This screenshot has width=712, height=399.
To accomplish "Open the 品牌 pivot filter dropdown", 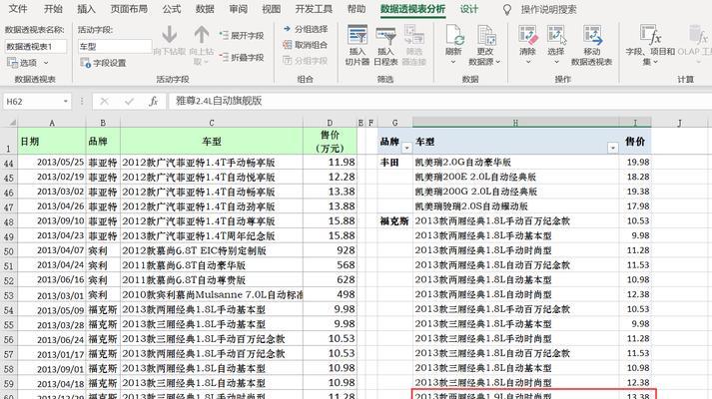I will coord(406,148).
